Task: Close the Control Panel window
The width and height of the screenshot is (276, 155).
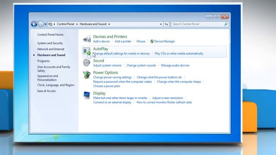Action: [225, 17]
